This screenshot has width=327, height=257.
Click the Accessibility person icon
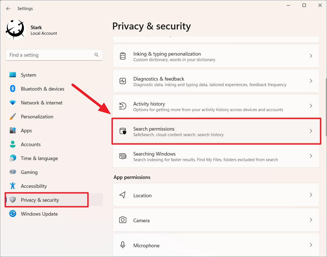pos(13,186)
